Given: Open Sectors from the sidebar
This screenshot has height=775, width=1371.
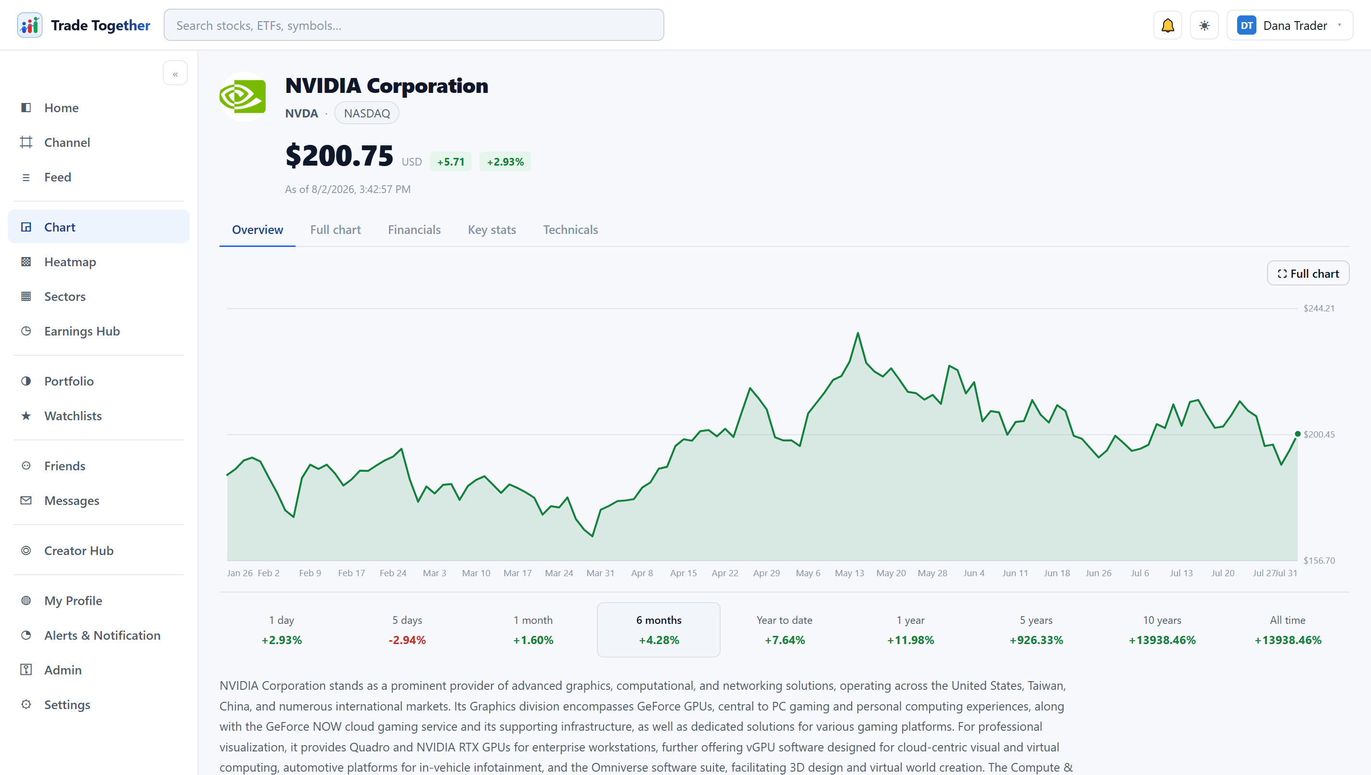Looking at the screenshot, I should tap(99, 297).
